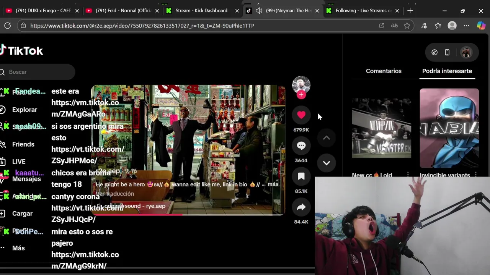Close the Following - Live Streams tab
Image resolution: width=490 pixels, height=275 pixels.
(x=397, y=11)
